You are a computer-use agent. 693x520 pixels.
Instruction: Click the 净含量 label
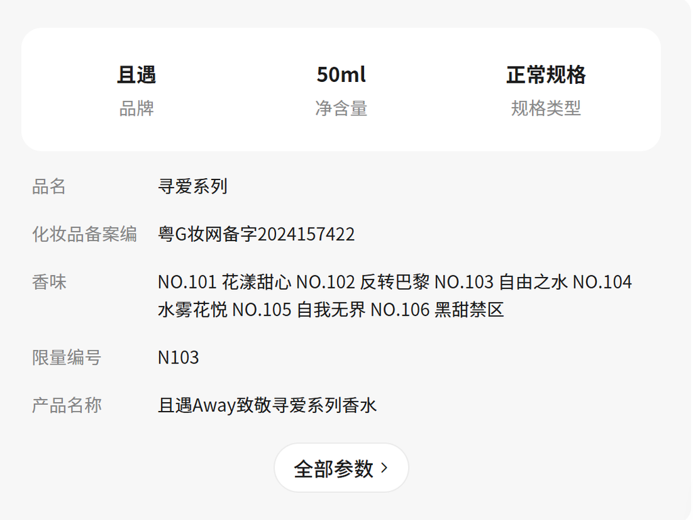pos(341,108)
